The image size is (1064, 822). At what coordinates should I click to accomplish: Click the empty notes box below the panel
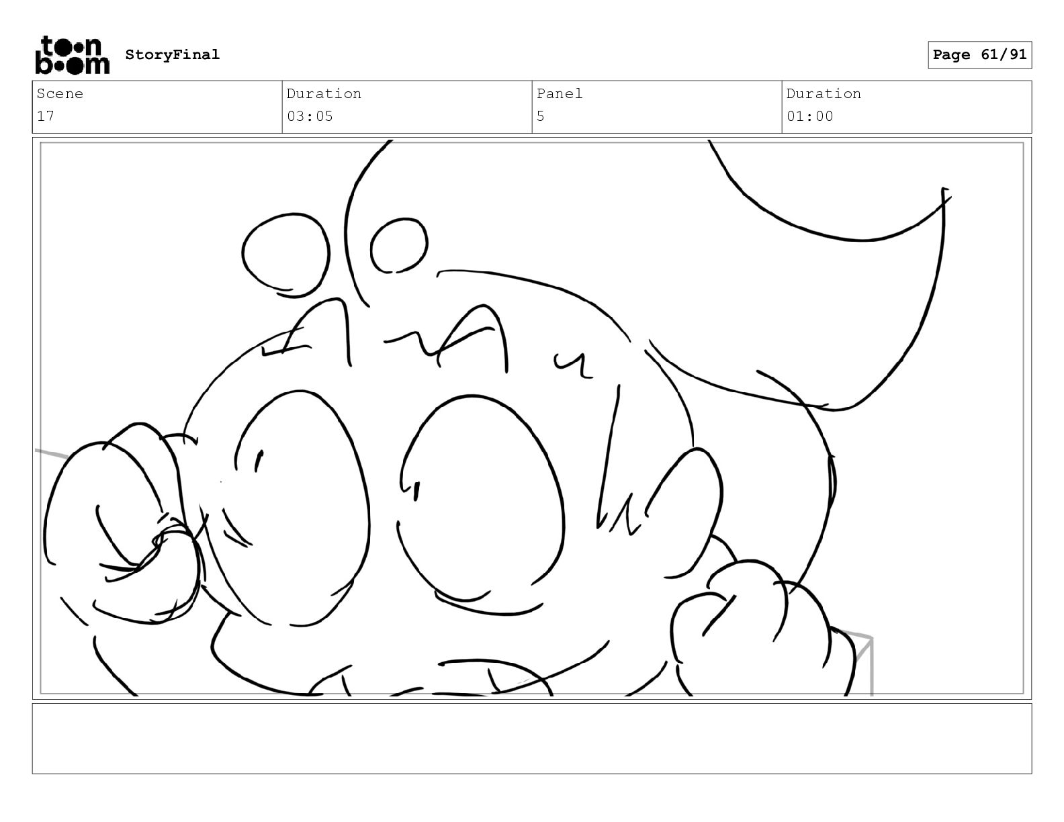coord(532,738)
